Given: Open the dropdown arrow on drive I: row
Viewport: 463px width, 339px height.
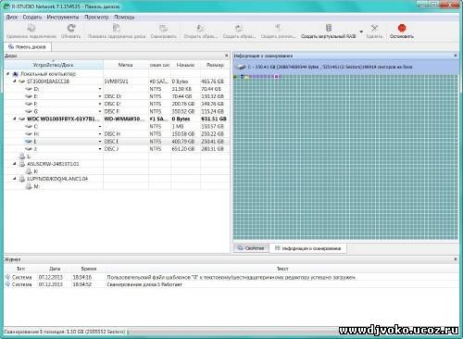Looking at the screenshot, I should click(100, 142).
